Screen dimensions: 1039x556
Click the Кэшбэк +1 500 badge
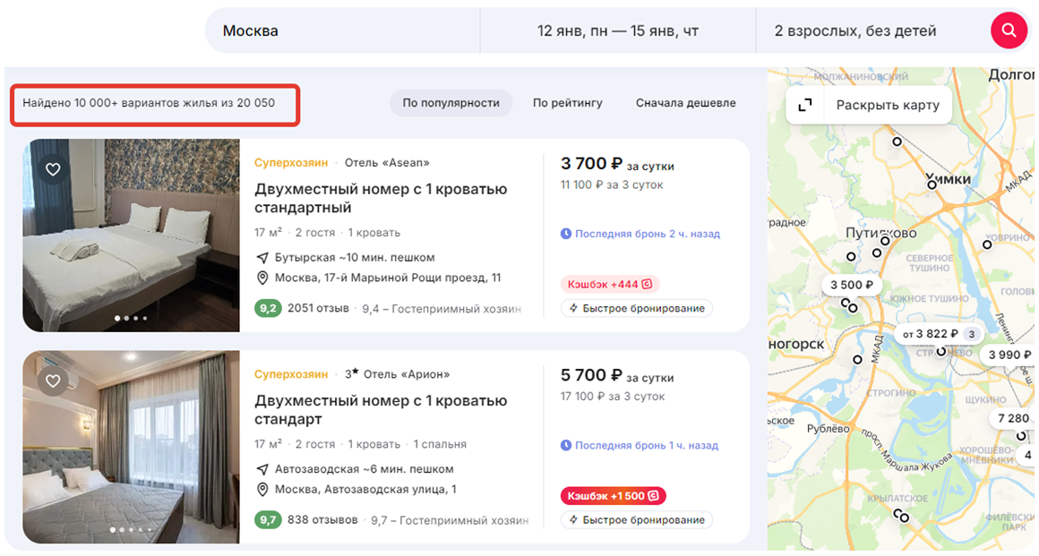pos(614,495)
